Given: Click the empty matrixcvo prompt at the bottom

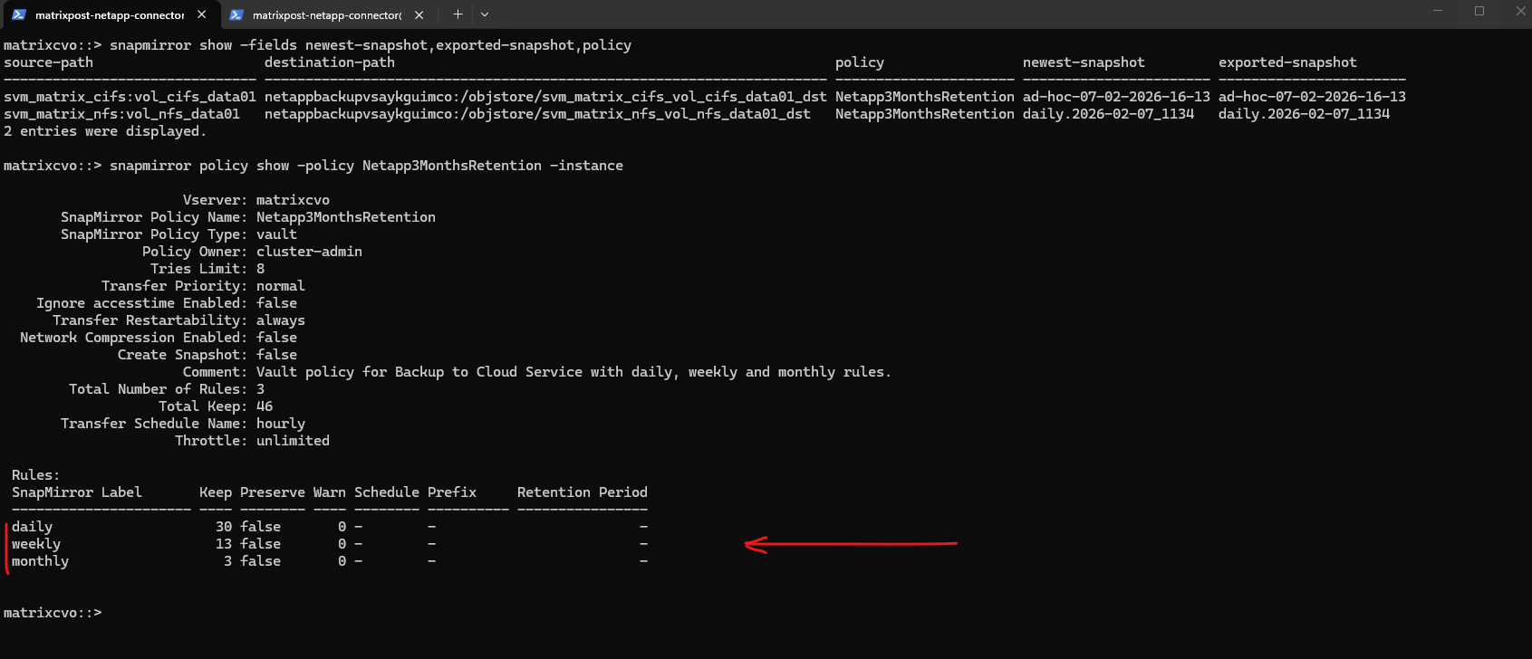Looking at the screenshot, I should (x=53, y=613).
